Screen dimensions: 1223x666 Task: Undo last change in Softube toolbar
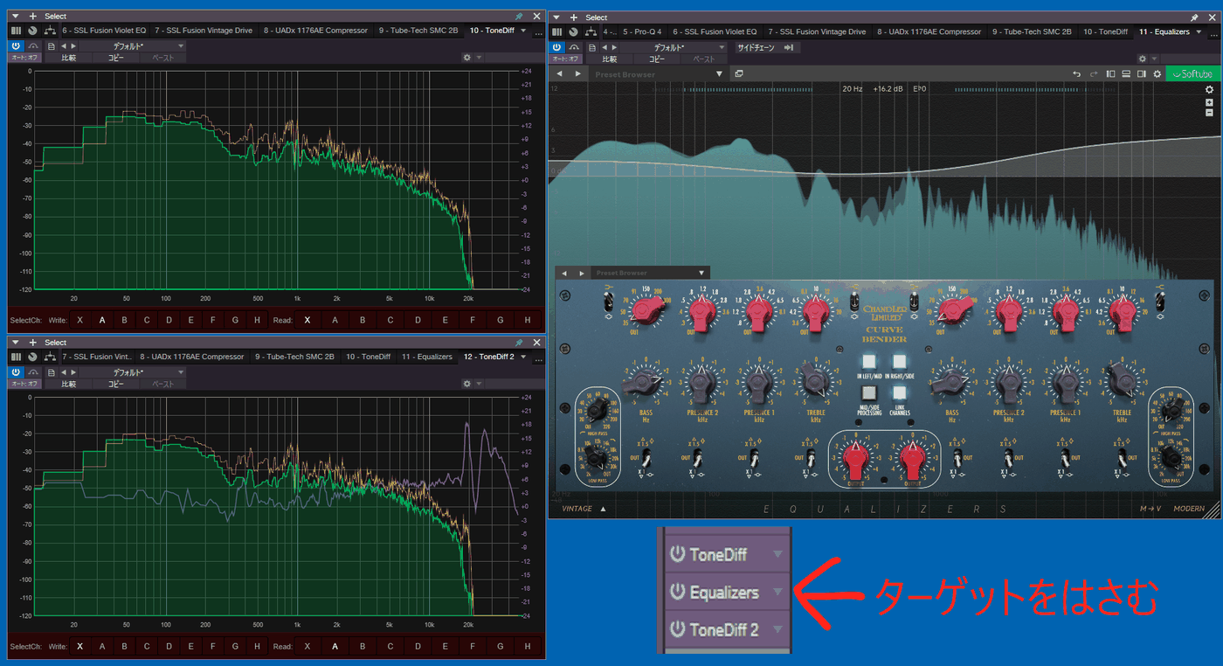click(x=1076, y=74)
